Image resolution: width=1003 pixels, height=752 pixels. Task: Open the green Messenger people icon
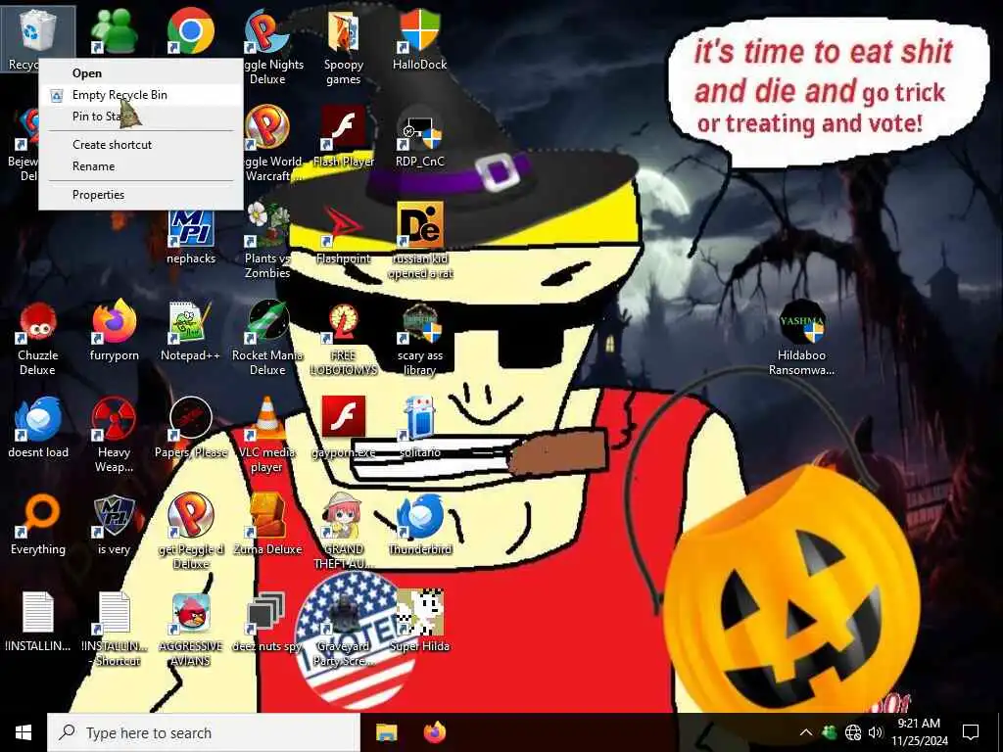tap(114, 30)
